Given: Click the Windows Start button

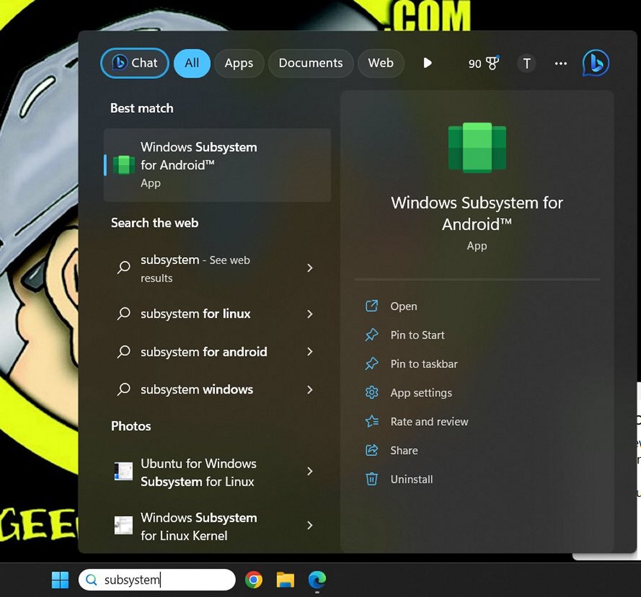Looking at the screenshot, I should (x=60, y=579).
